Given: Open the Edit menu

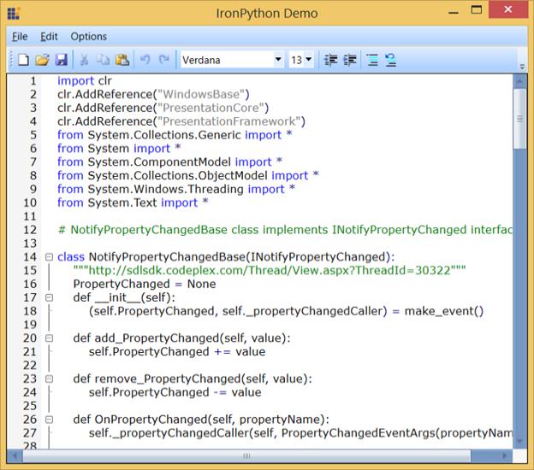Looking at the screenshot, I should pyautogui.click(x=49, y=37).
